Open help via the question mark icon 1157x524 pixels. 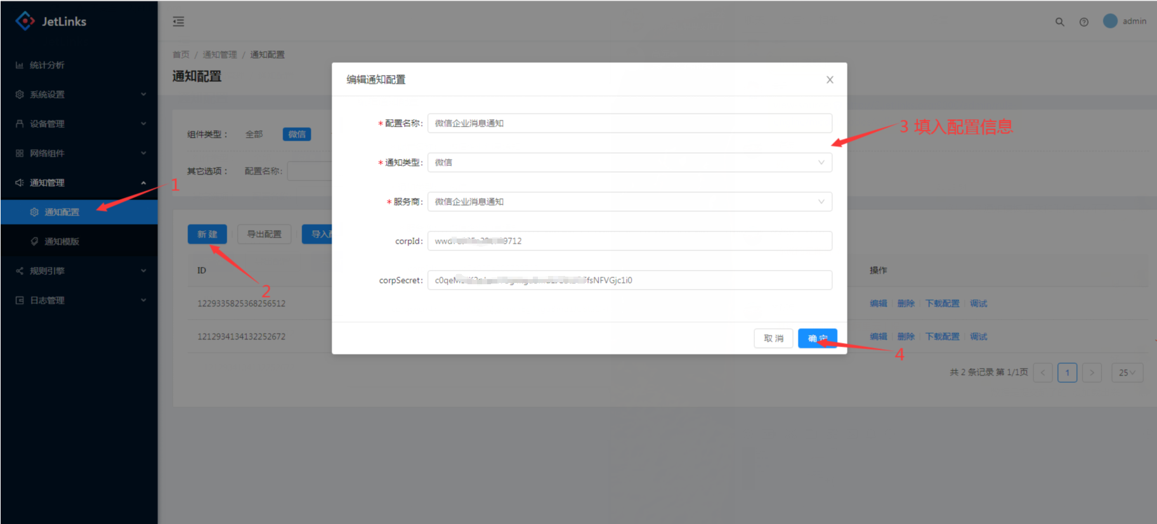coord(1084,22)
